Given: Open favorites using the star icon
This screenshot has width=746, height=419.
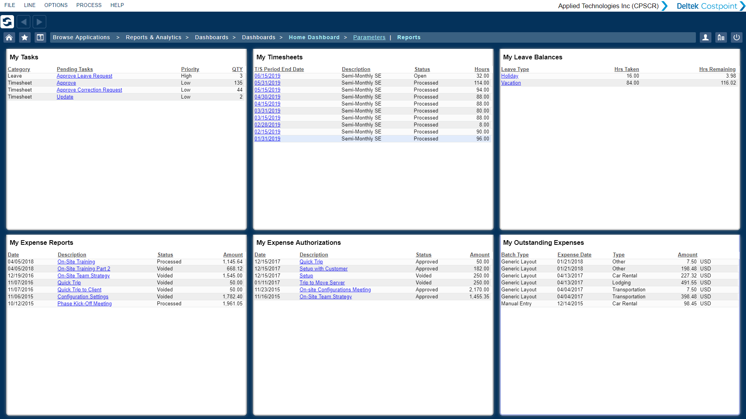Looking at the screenshot, I should [x=24, y=37].
